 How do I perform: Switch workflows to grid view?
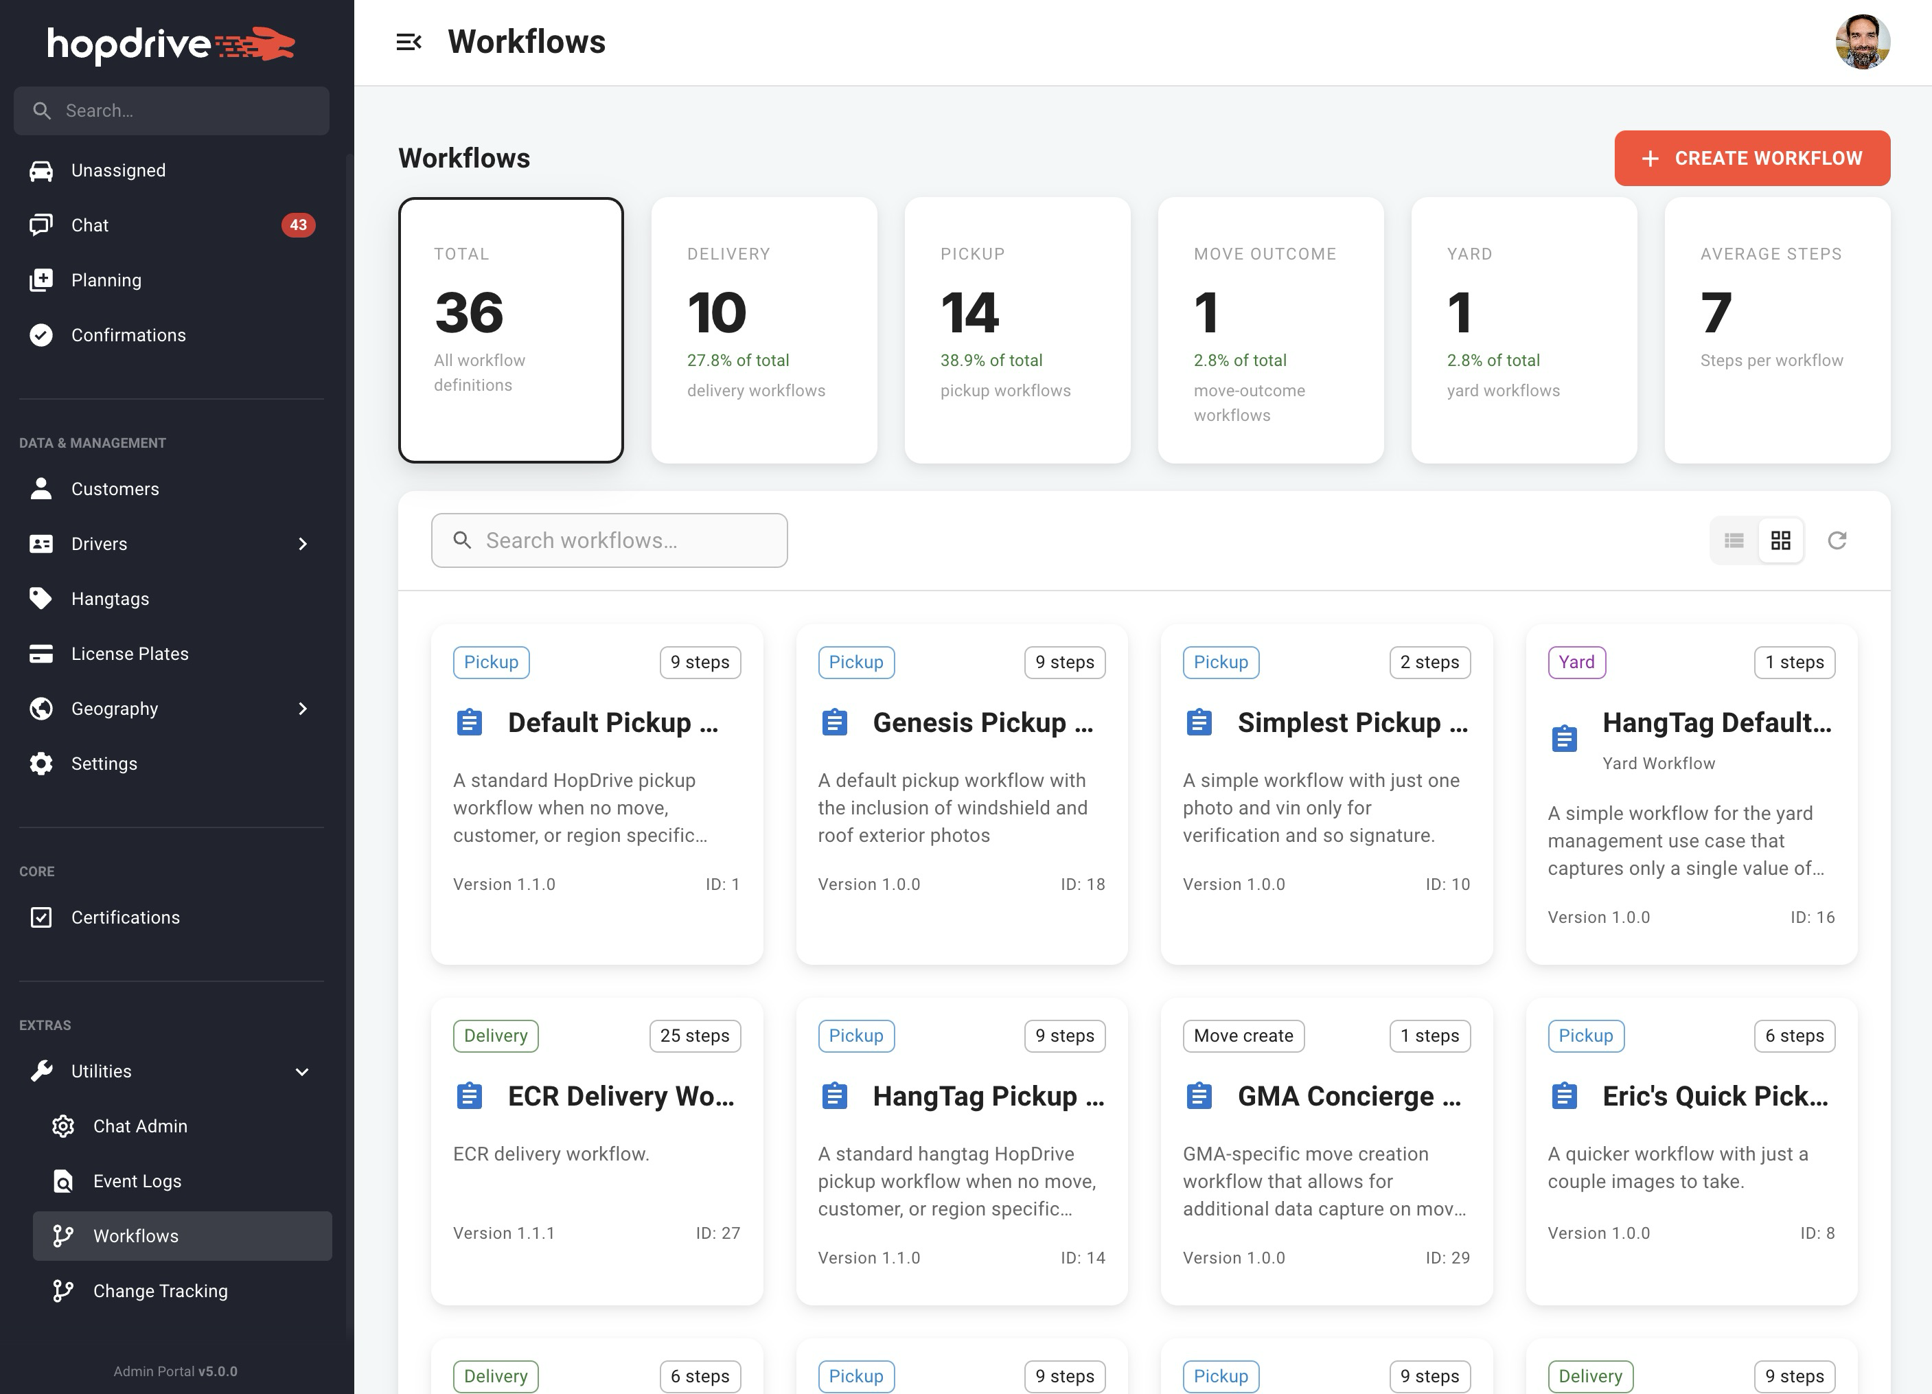click(1780, 540)
